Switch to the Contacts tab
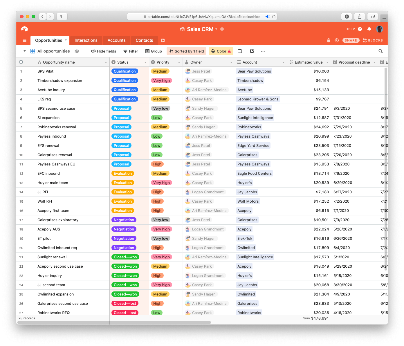 pyautogui.click(x=144, y=40)
